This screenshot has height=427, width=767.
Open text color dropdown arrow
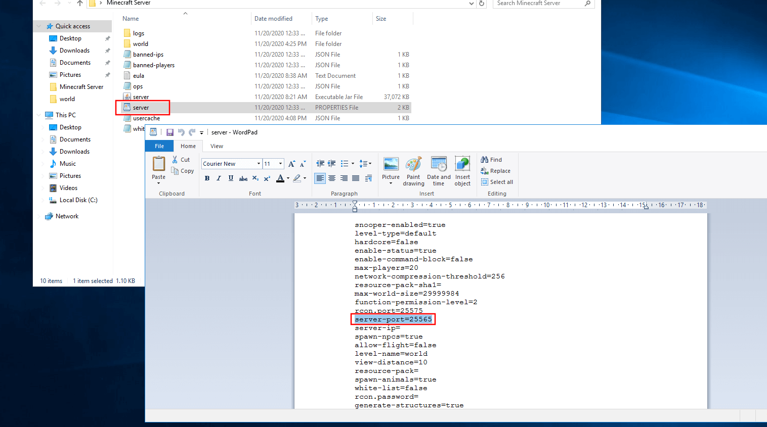click(x=288, y=178)
